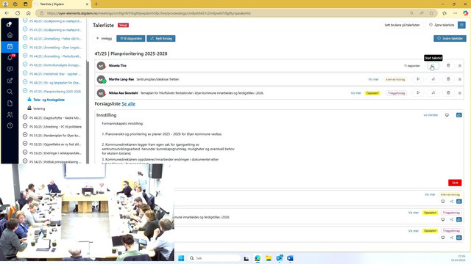Click the proposal icon on Niklas Aas Skovdahl's row
The image size is (471, 264).
[x=433, y=93]
